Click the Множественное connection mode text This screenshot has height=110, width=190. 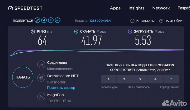pyautogui.click(x=60, y=69)
